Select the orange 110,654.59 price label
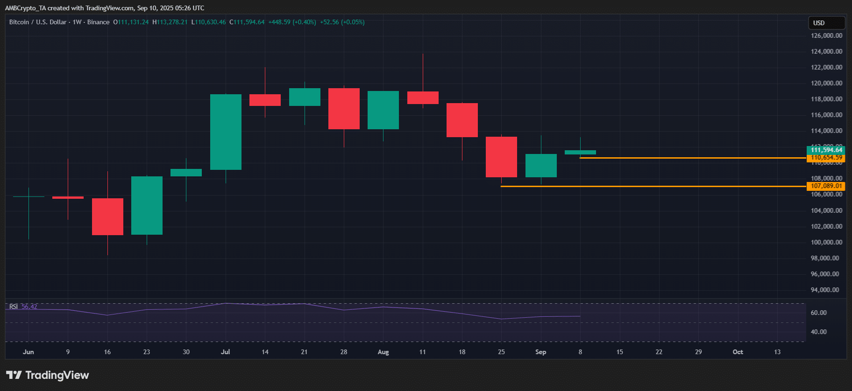This screenshot has height=391, width=852. (x=826, y=158)
